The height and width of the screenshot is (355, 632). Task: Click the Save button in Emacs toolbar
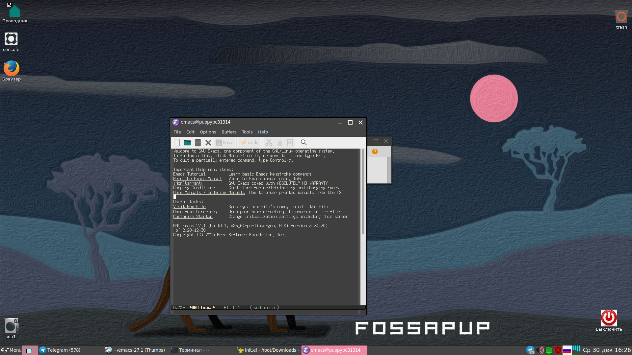coord(224,142)
